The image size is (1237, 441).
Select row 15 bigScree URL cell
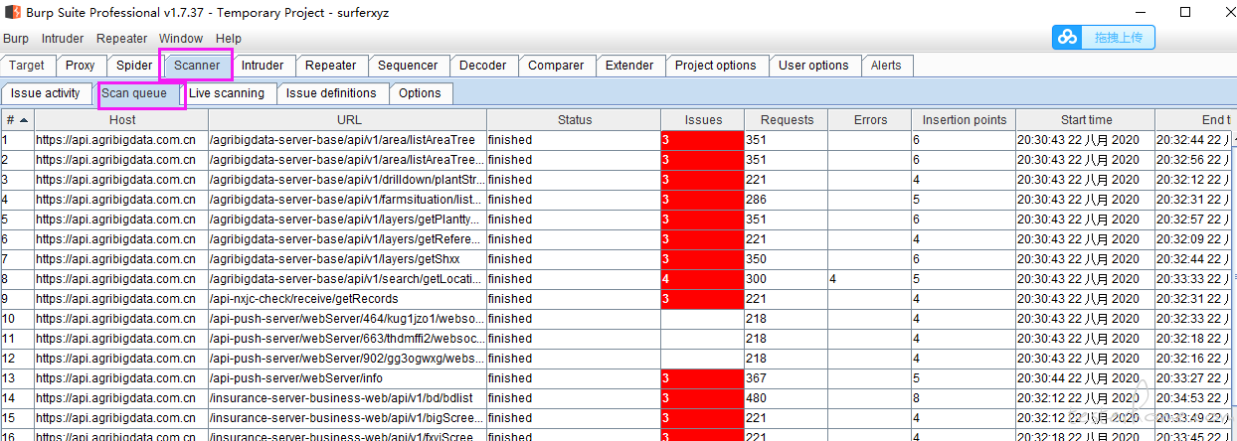point(347,418)
